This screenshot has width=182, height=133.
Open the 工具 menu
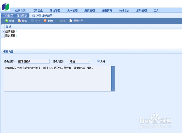156,11
